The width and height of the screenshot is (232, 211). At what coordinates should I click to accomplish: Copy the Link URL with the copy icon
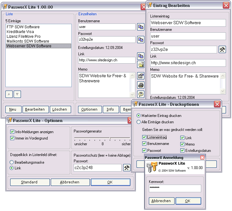[x=141, y=56]
